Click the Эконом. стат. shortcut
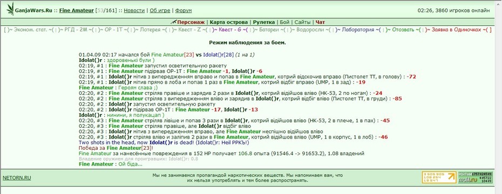Viewport: 502px width, 194px height. point(31,30)
